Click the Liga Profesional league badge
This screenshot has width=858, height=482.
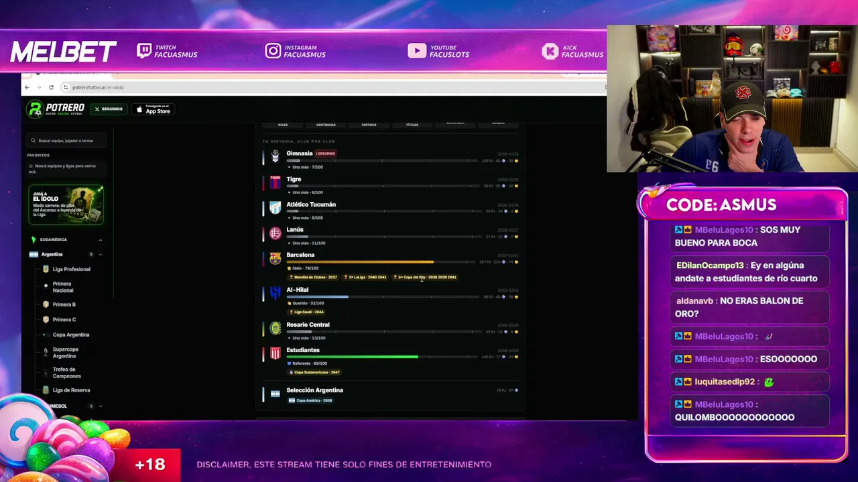click(x=46, y=269)
